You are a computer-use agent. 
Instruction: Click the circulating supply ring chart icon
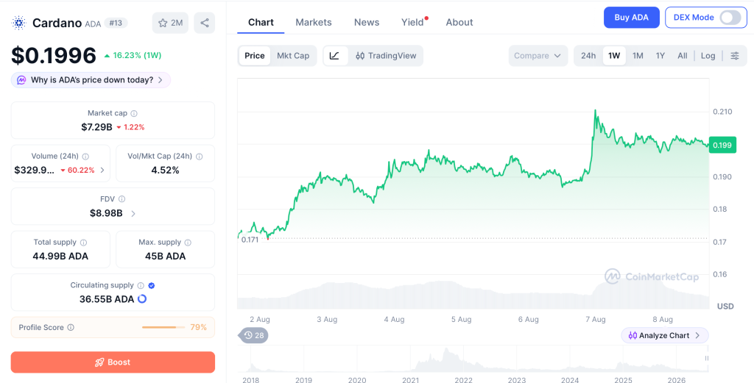tap(142, 299)
